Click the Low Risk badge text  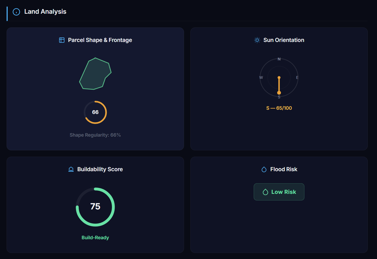[x=284, y=192]
